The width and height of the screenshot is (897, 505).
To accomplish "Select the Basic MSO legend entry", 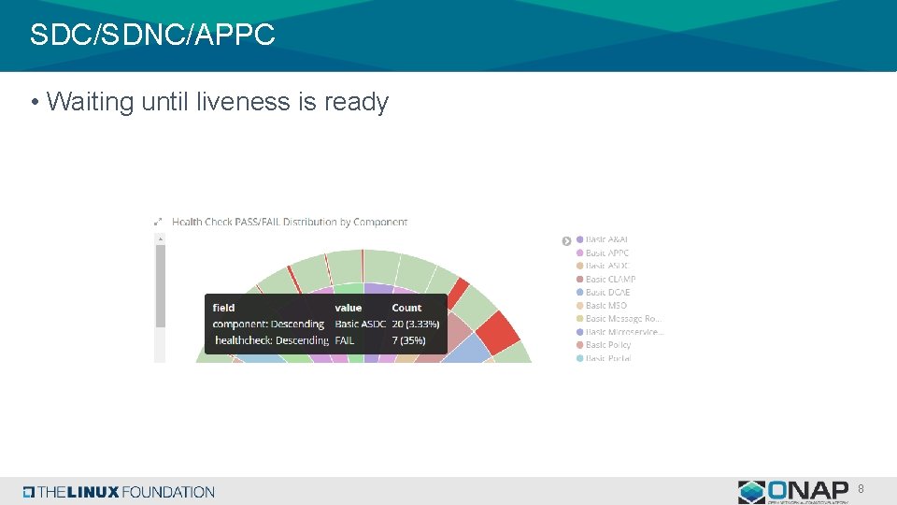I will 601,305.
